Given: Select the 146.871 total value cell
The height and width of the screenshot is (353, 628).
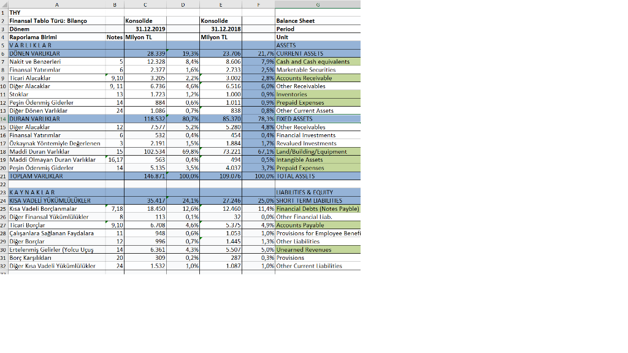Looking at the screenshot, I should point(145,176).
